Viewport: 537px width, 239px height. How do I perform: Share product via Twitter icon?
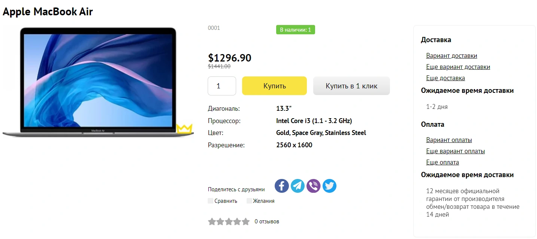(x=329, y=186)
